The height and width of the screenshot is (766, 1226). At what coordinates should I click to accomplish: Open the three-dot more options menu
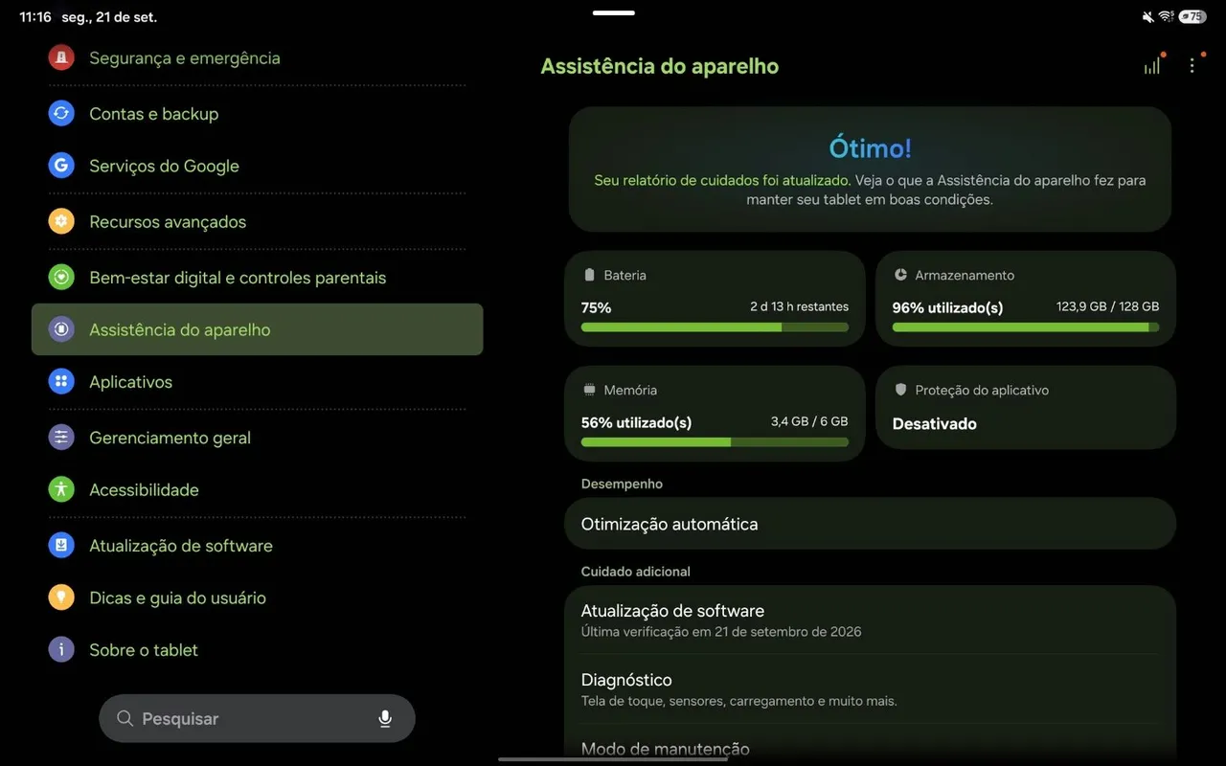coord(1192,65)
